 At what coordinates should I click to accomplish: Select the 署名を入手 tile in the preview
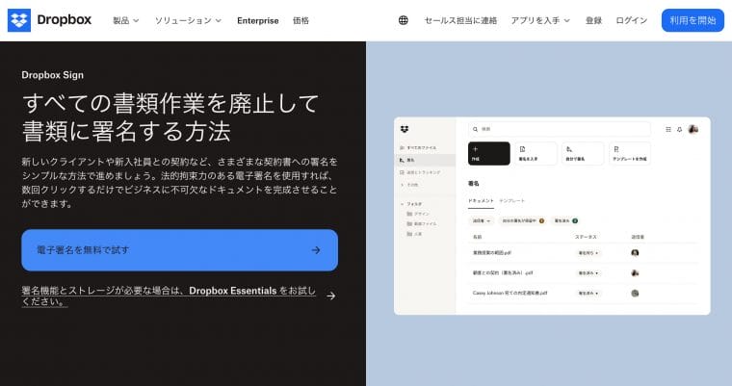pos(536,153)
